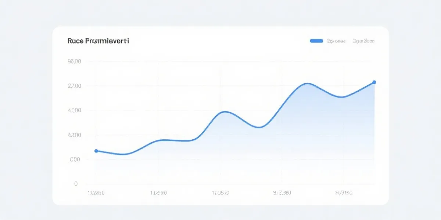
Task: Click the middle x-axis date label
Action: pyautogui.click(x=220, y=192)
